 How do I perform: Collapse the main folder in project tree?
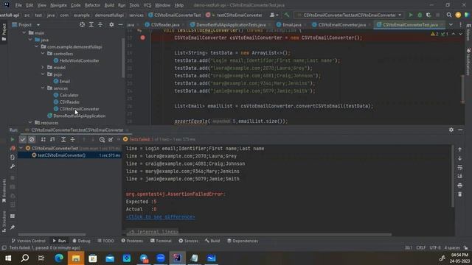(24, 33)
